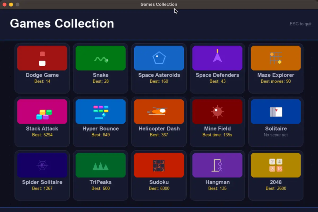
Task: Open TriPeaks three triangles icon
Action: pos(101,165)
